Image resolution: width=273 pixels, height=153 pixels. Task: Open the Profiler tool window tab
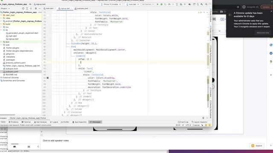[x=65, y=122]
